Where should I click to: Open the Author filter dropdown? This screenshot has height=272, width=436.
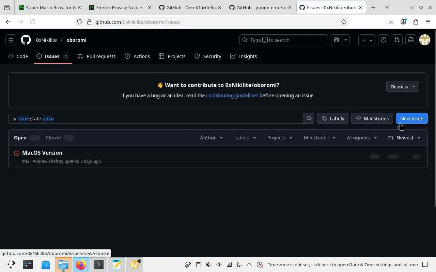(x=211, y=138)
